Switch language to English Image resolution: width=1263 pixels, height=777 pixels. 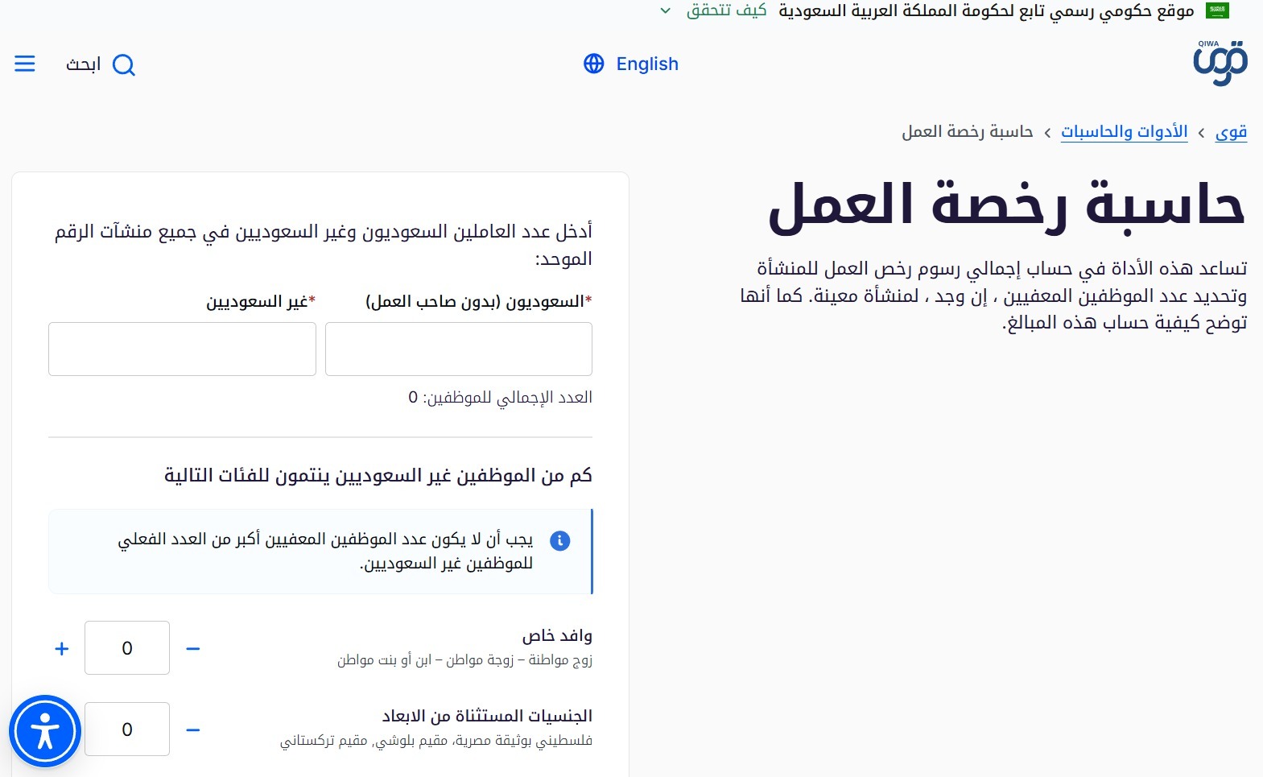click(647, 64)
